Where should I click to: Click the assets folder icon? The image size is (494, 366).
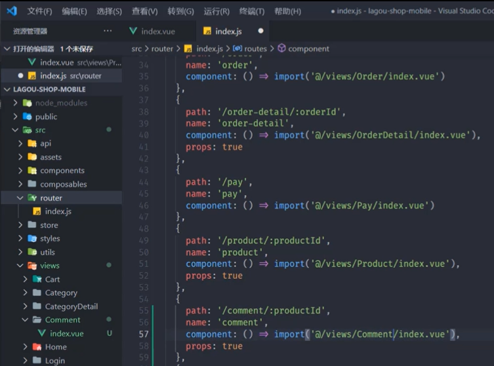[x=32, y=156]
